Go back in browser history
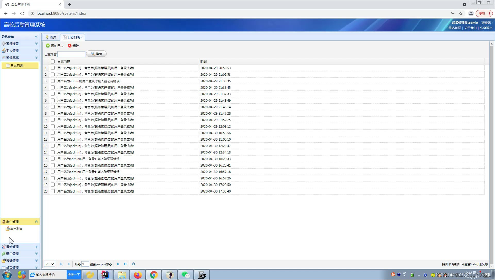Viewport: 495px width, 280px height. click(x=6, y=13)
